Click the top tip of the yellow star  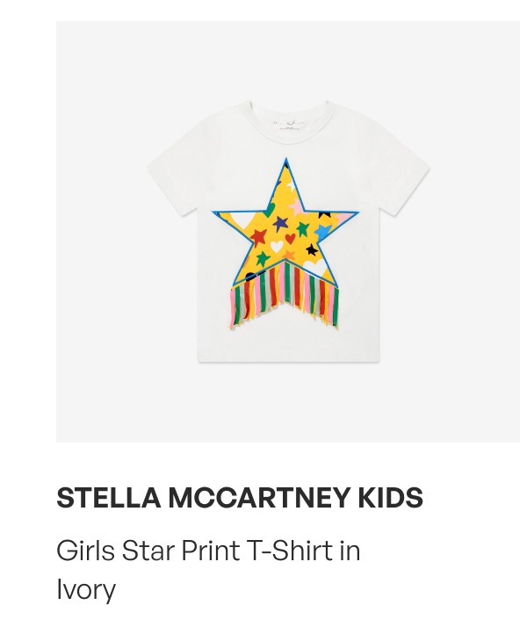point(285,162)
